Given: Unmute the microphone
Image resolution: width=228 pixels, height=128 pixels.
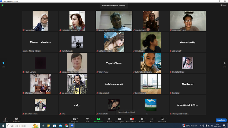Looking at the screenshot, I should [x=5, y=120].
